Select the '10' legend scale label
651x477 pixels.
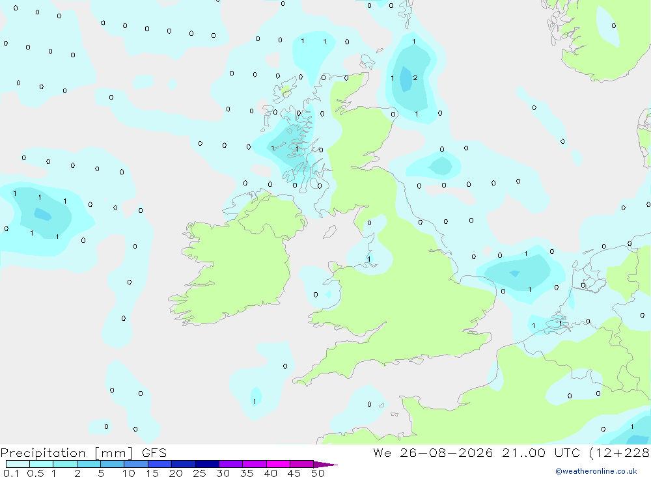129,473
